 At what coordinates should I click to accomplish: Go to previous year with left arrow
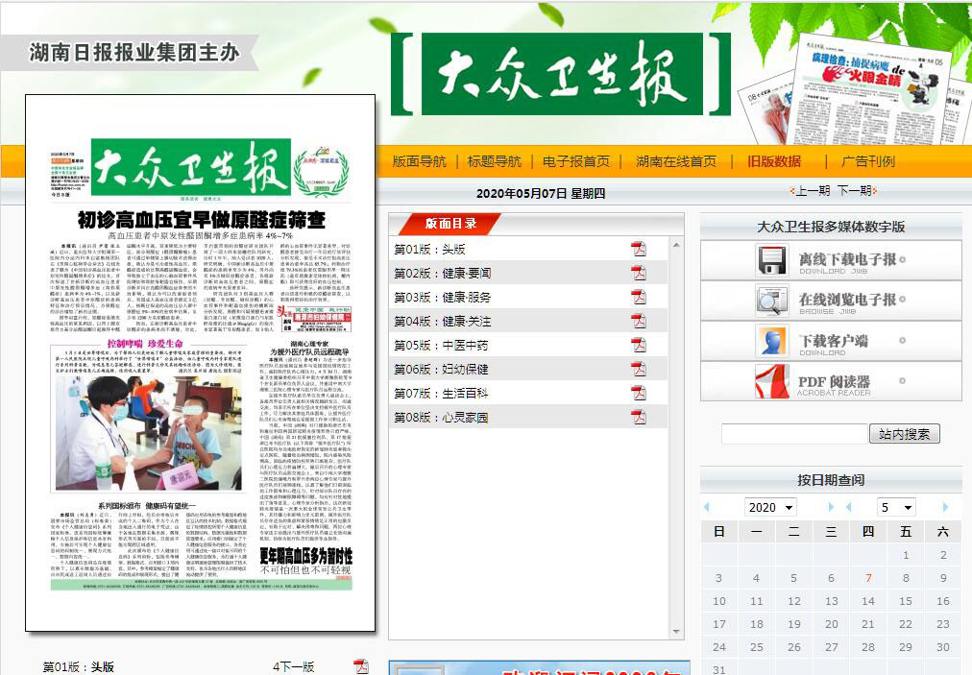coord(707,507)
